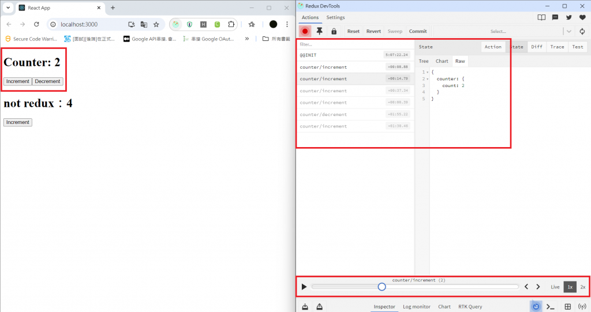Screen dimensions: 591x312
Task: Switch inspector to Action view
Action: coord(493,47)
